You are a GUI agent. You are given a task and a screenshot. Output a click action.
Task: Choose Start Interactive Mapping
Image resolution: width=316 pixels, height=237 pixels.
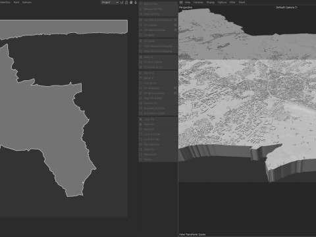pos(158,46)
